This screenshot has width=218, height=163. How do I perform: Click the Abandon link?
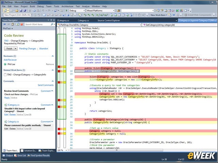click(44, 49)
